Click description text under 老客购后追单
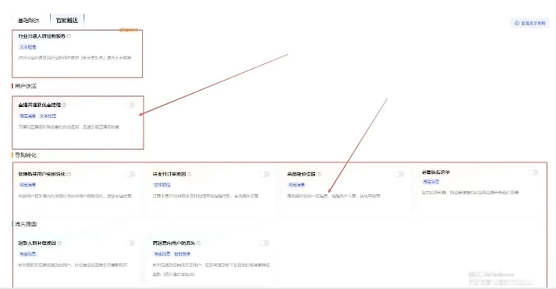 tap(470, 193)
